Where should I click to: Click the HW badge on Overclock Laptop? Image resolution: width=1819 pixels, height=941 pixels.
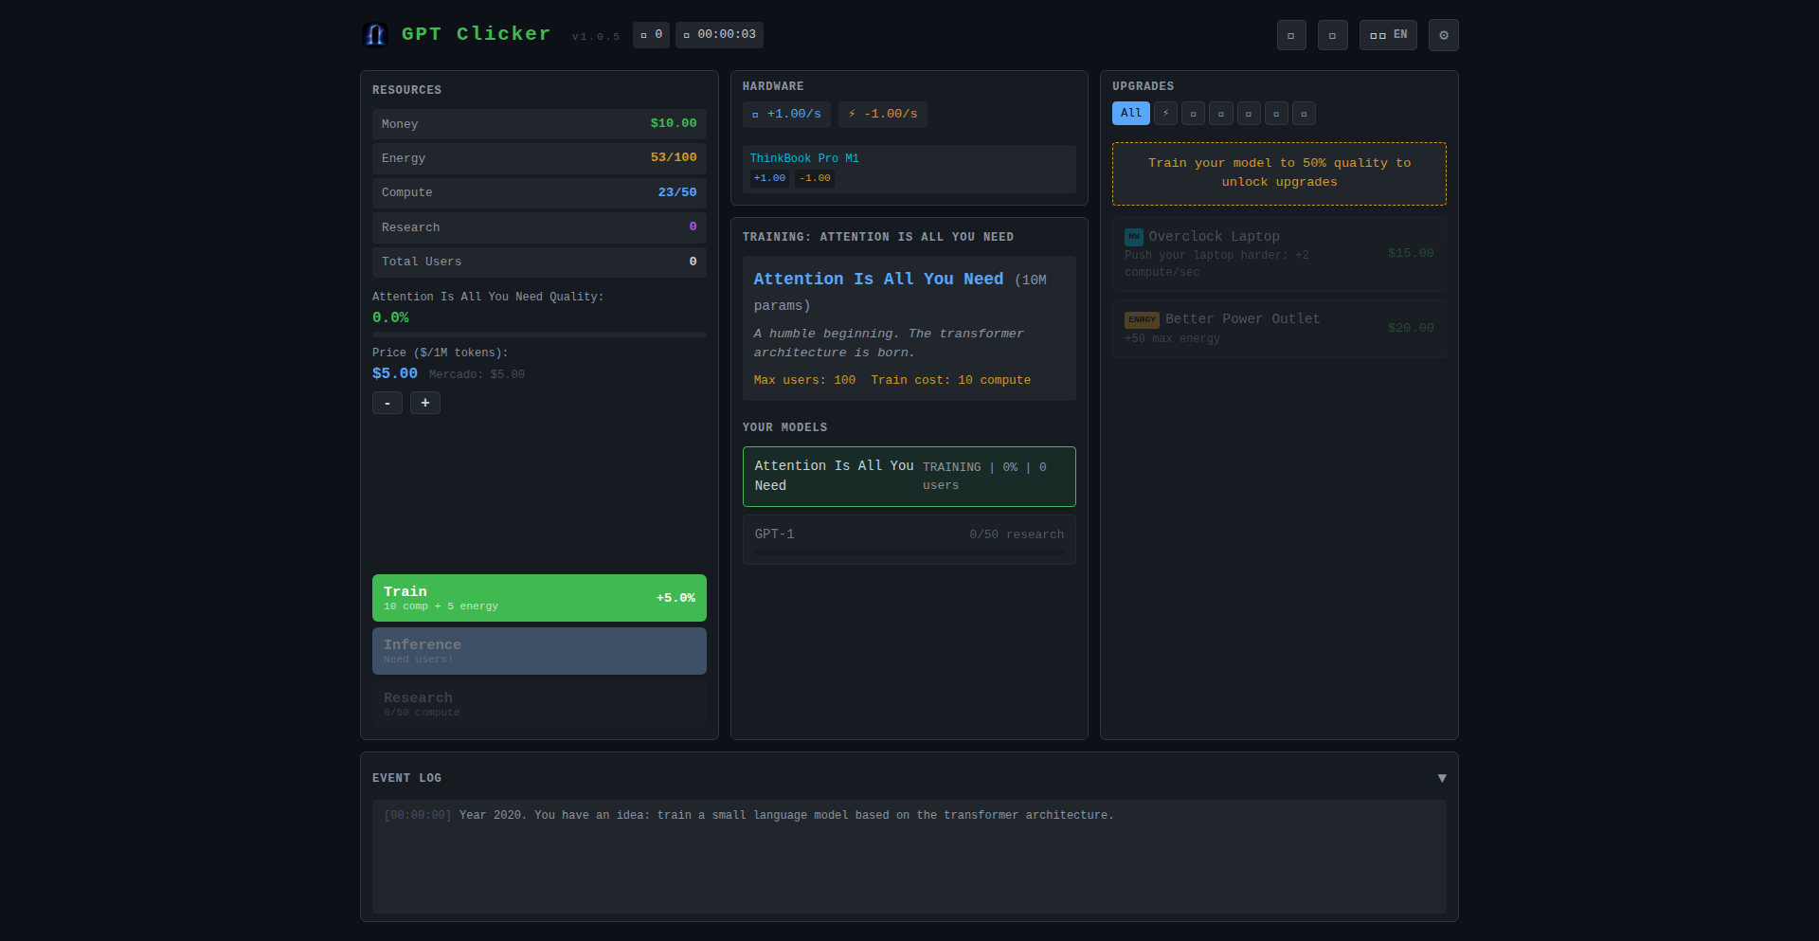[1133, 237]
